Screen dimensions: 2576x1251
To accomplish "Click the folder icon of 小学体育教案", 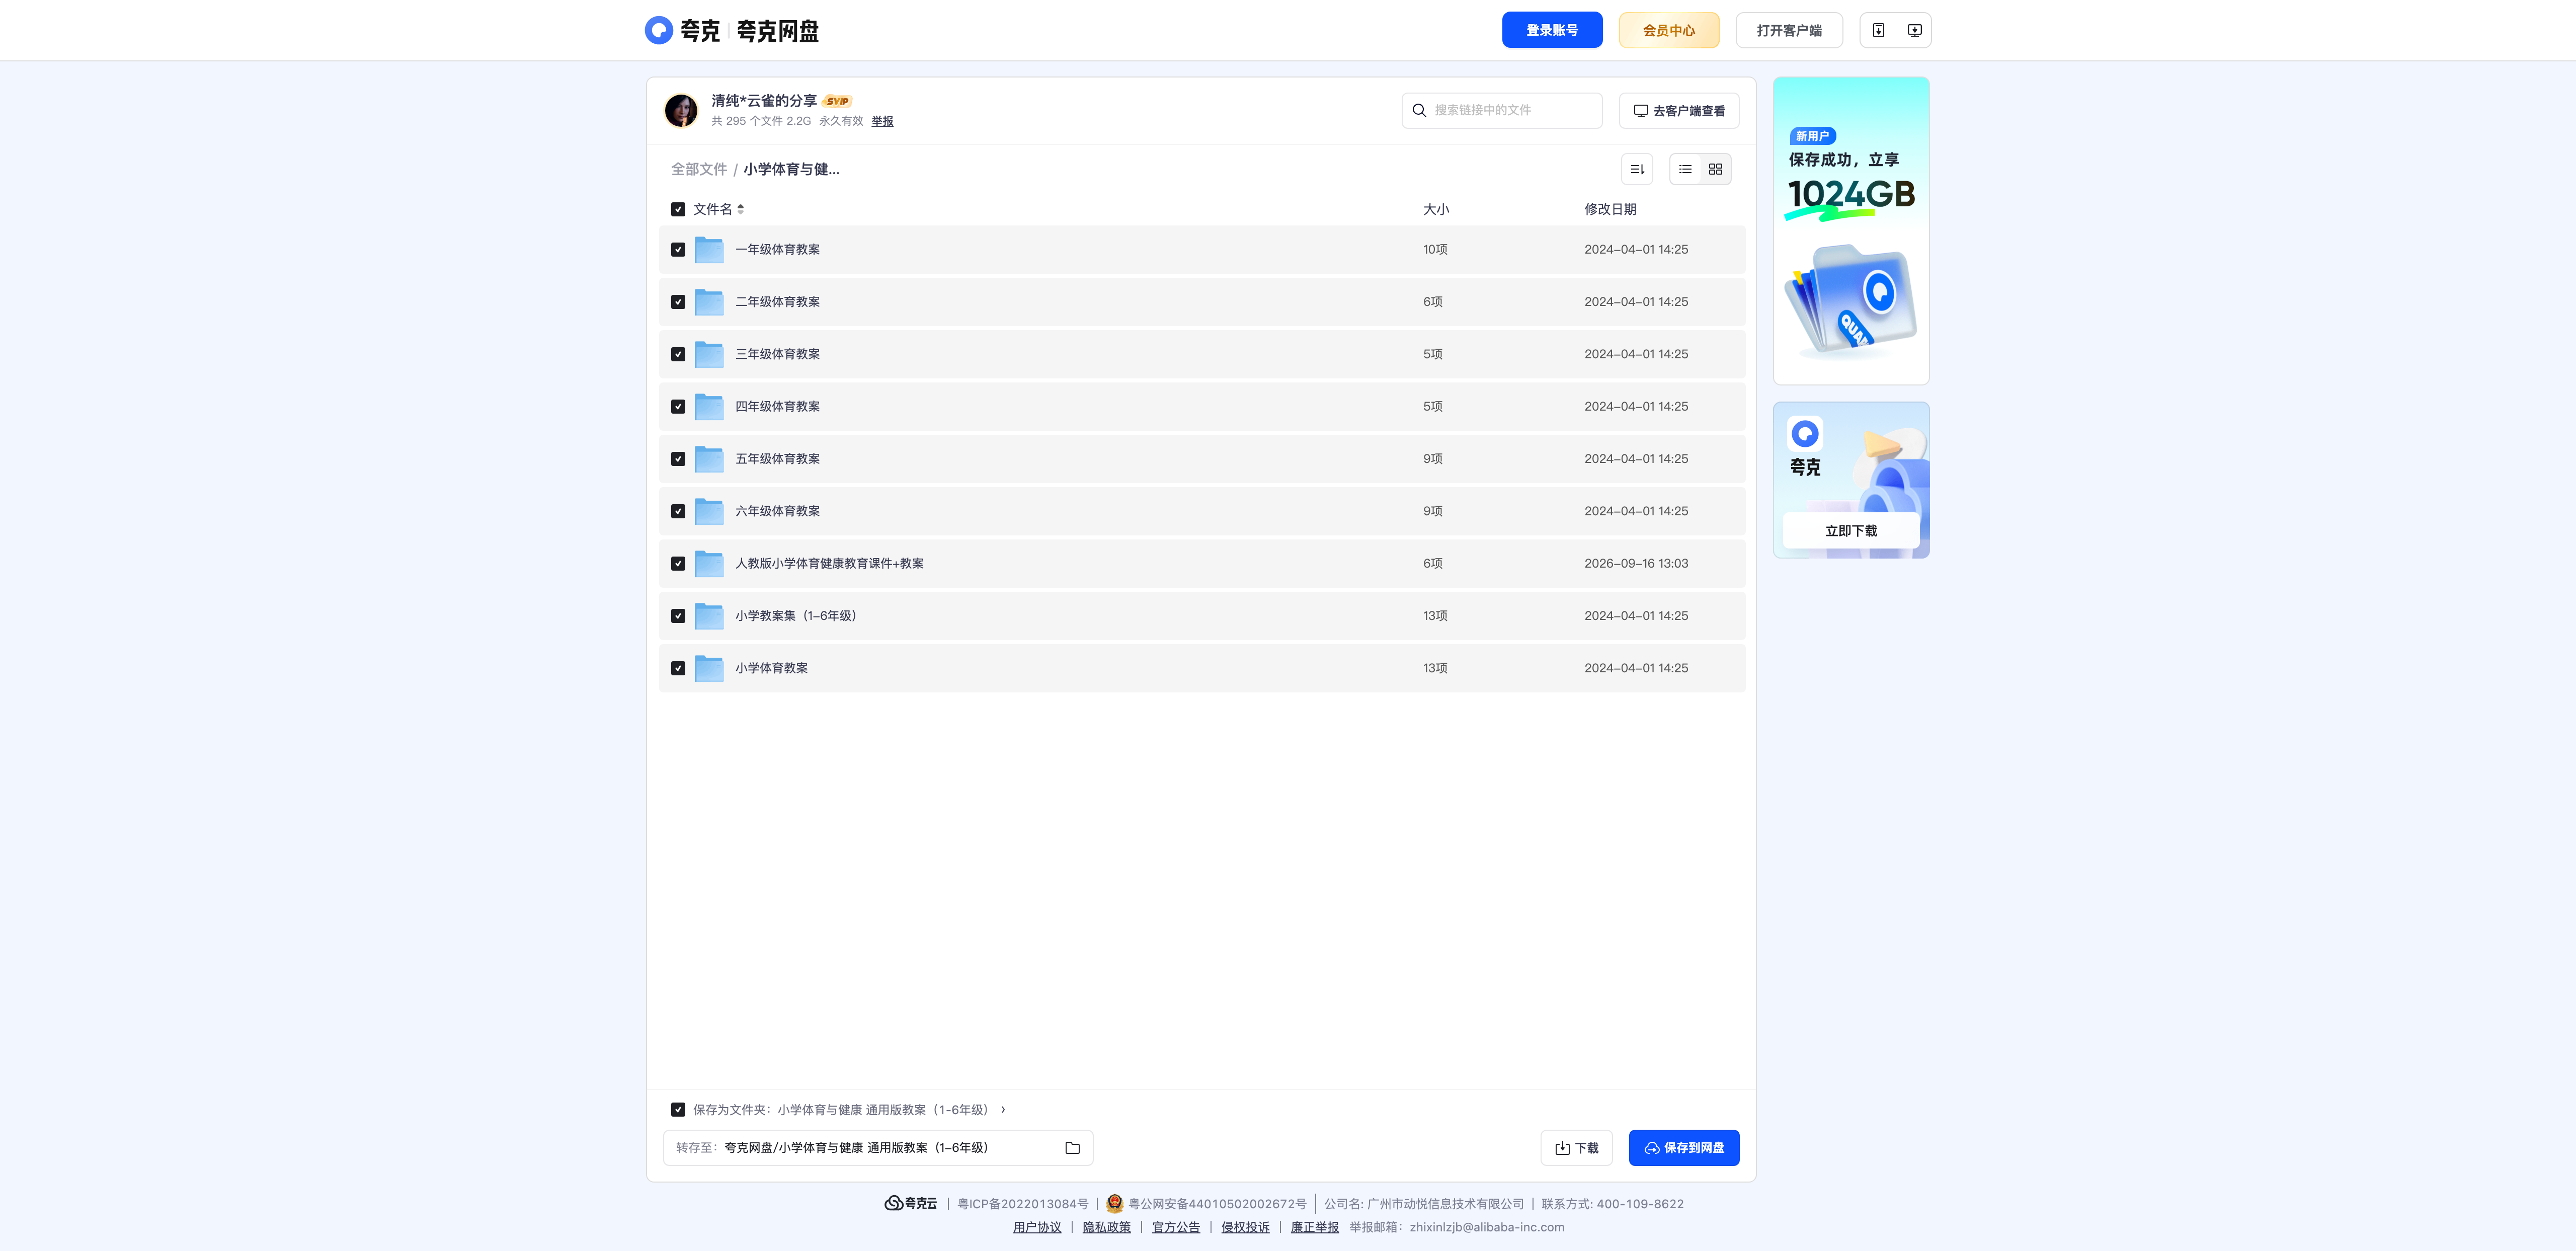I will click(709, 668).
